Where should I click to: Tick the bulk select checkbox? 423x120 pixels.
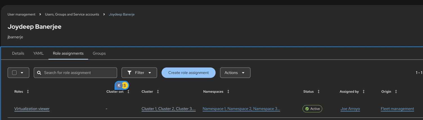click(14, 73)
